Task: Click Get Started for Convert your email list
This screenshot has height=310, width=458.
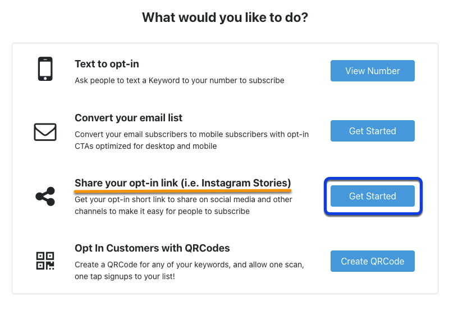Action: click(x=373, y=131)
